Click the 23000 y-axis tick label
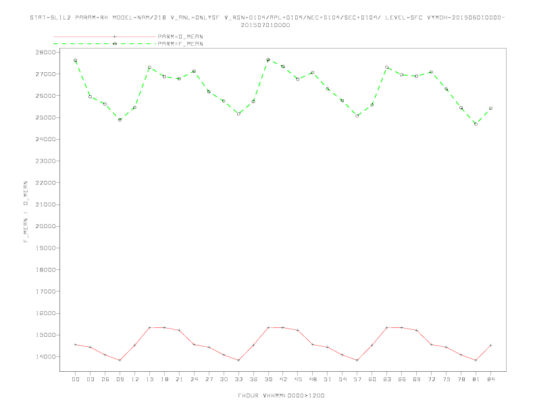The width and height of the screenshot is (535, 413). [45, 161]
